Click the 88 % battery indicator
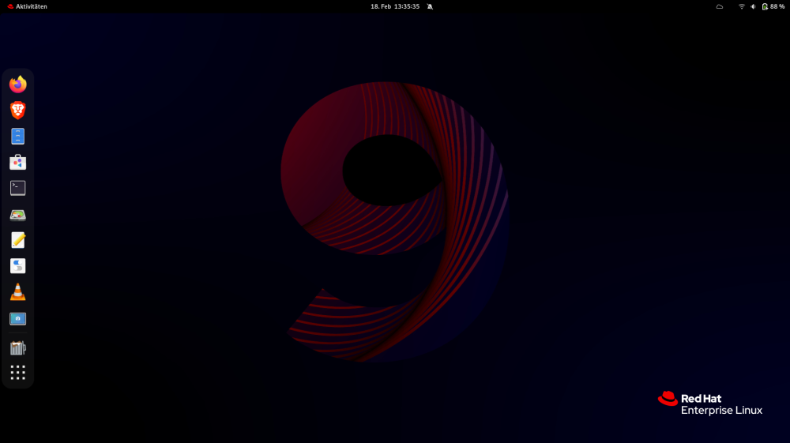This screenshot has width=790, height=443. pos(773,6)
